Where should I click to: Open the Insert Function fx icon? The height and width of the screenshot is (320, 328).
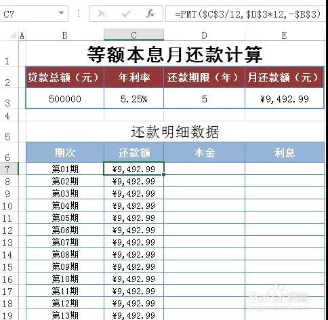(150, 14)
